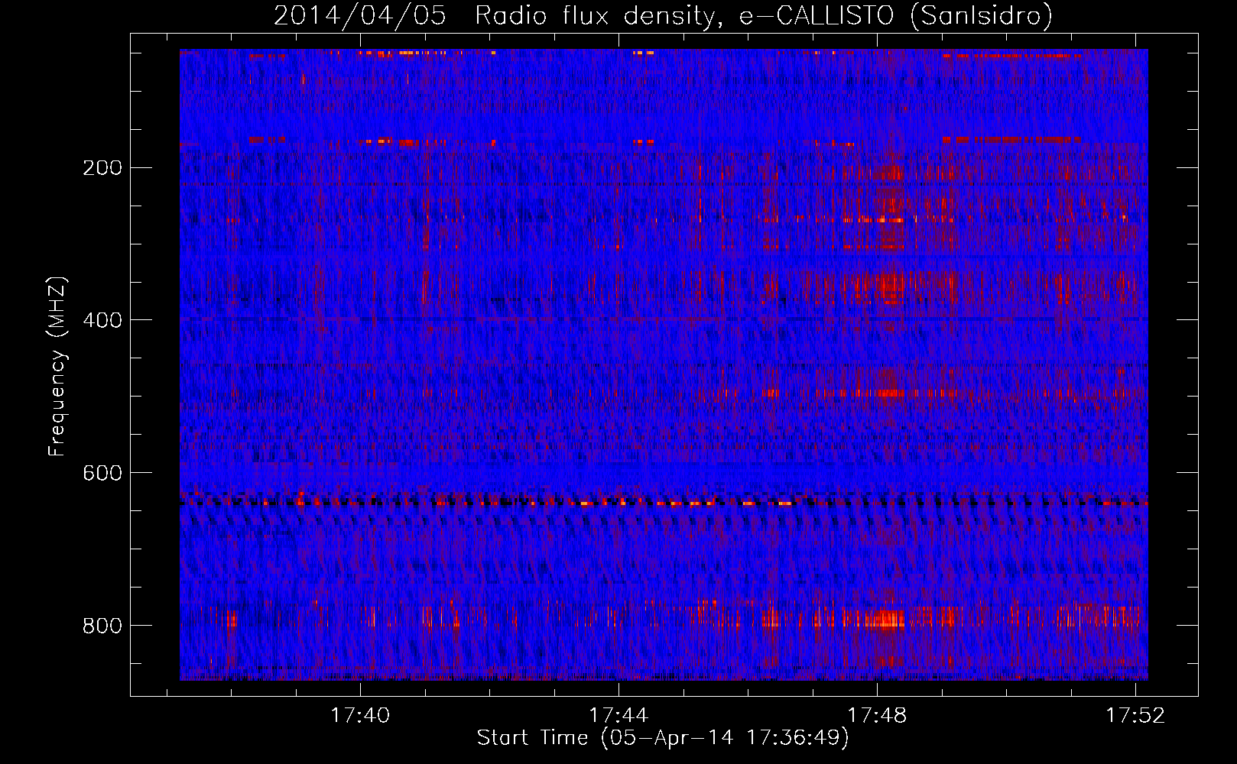Click the 17:44 time tick label
The width and height of the screenshot is (1237, 764).
click(618, 715)
